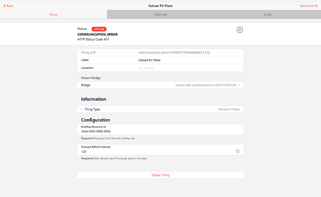Click the Configuration section heading

(x=96, y=120)
